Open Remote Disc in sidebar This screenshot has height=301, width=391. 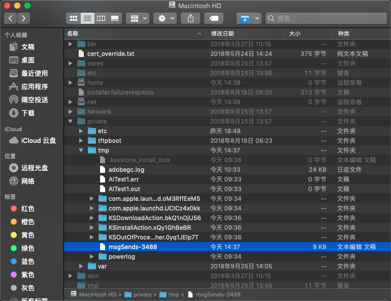28,168
